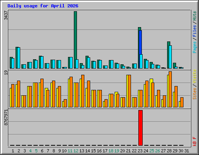Click green weekend day label 5
The height and width of the screenshot is (155, 199).
[x=36, y=151]
